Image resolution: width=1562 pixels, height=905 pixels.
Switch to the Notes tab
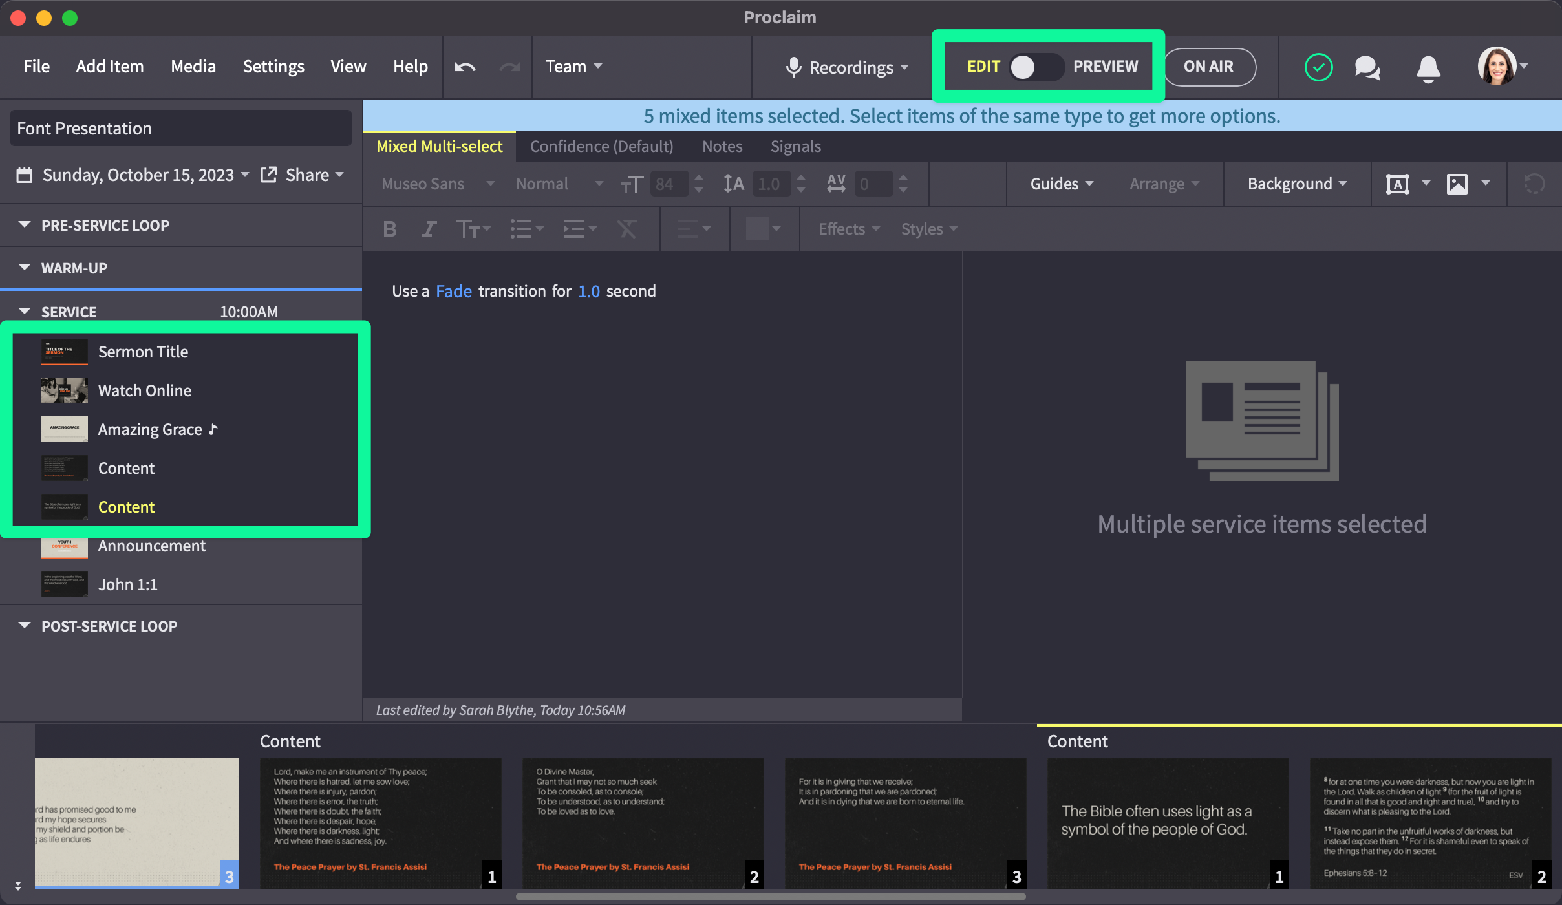click(x=722, y=147)
